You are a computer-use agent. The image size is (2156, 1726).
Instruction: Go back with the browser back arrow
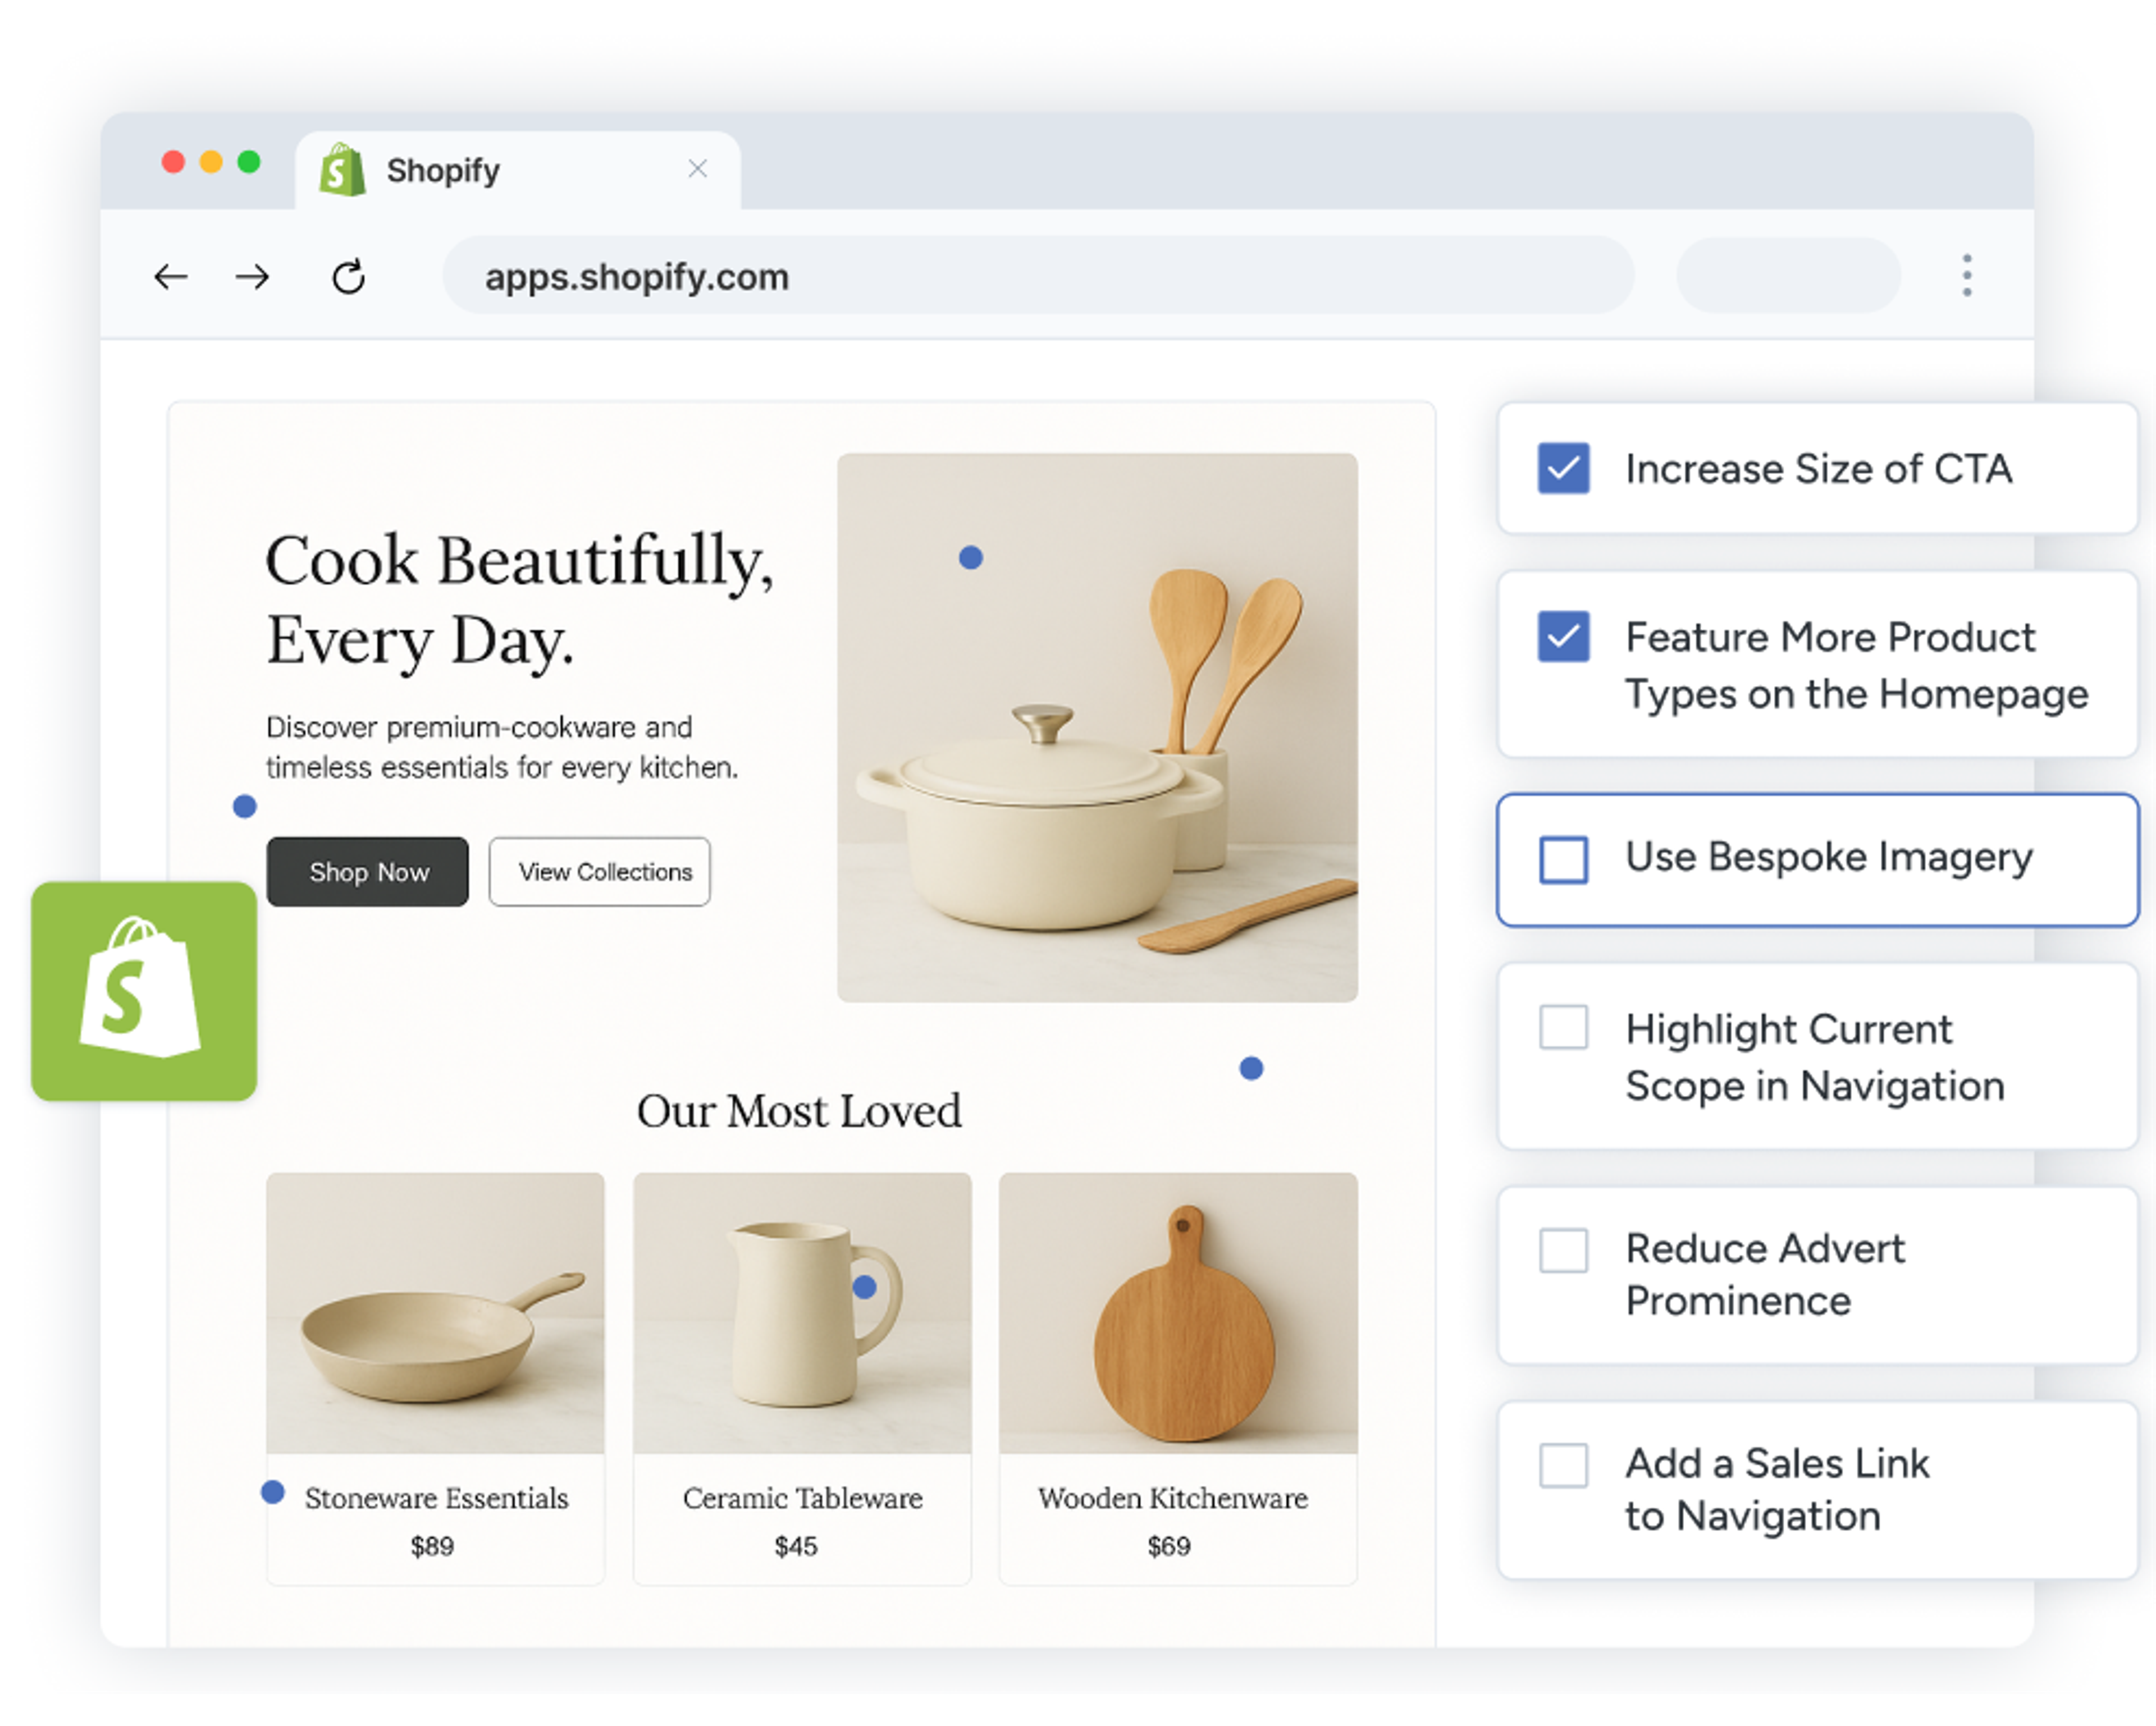click(171, 277)
